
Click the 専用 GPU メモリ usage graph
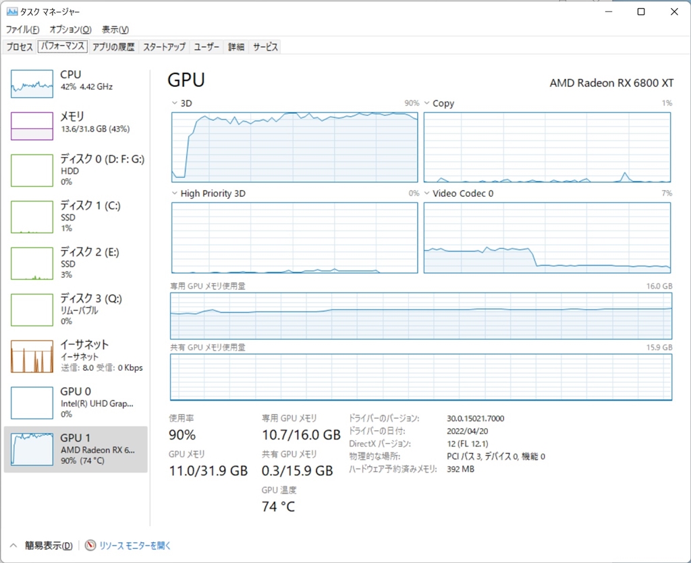pyautogui.click(x=421, y=316)
